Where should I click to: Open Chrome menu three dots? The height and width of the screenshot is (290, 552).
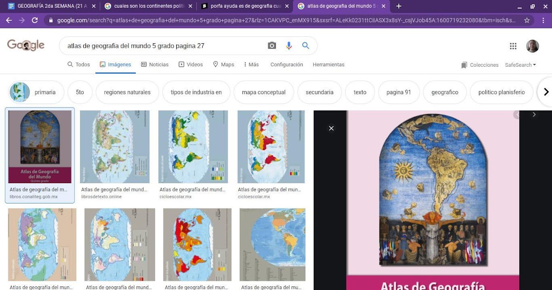point(543,20)
